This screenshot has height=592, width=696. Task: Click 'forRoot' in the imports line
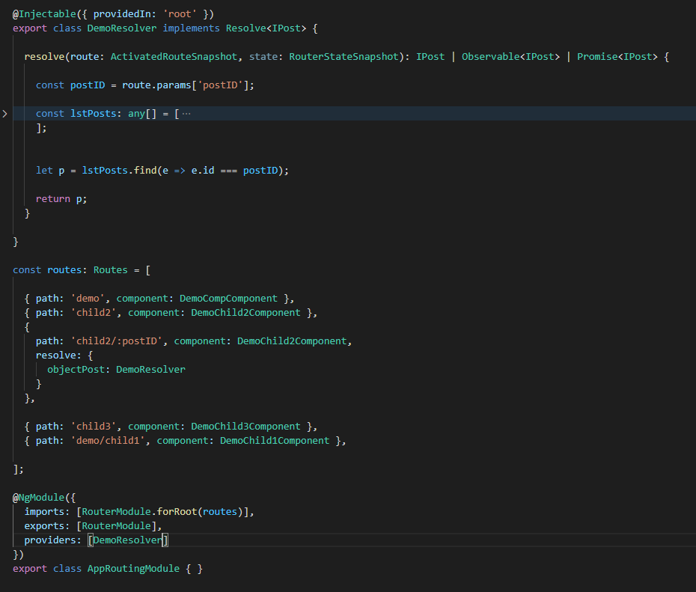click(177, 511)
